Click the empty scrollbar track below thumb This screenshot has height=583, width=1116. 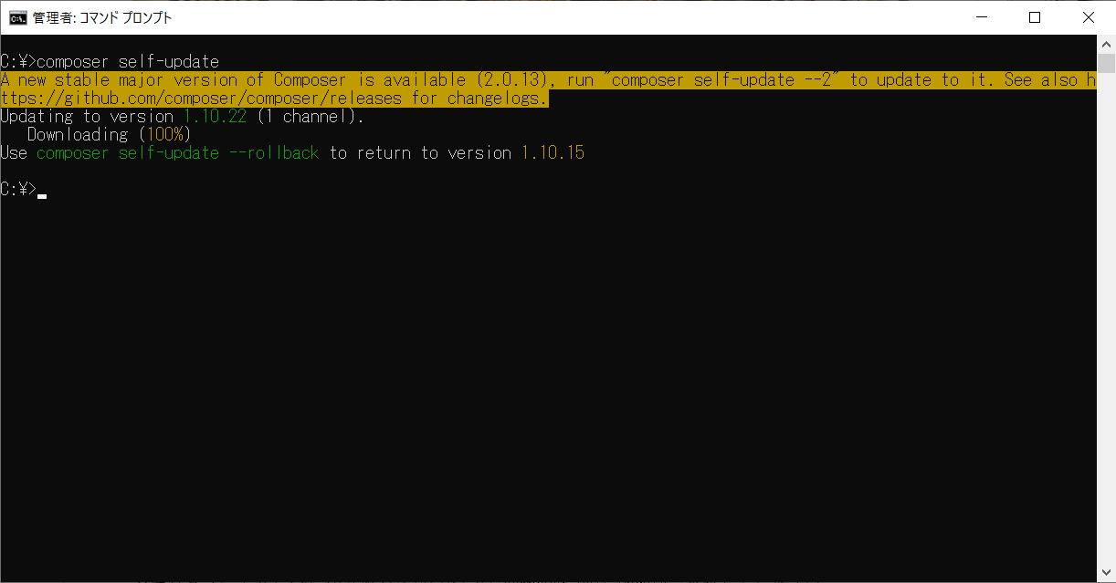tap(1106, 319)
